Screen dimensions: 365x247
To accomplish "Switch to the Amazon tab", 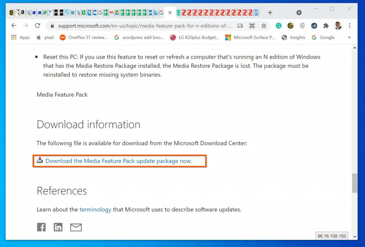I will 22,12.
